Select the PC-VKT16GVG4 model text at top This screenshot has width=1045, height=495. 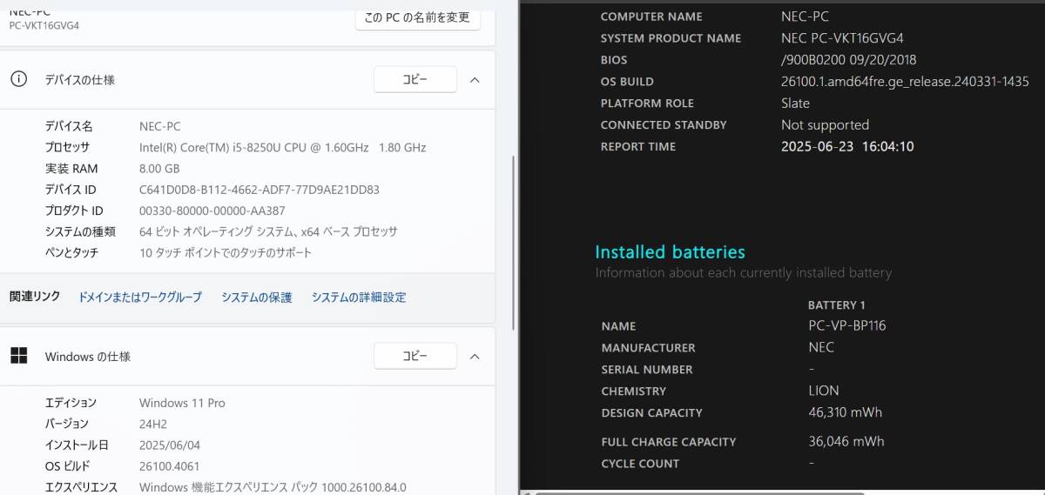(44, 25)
